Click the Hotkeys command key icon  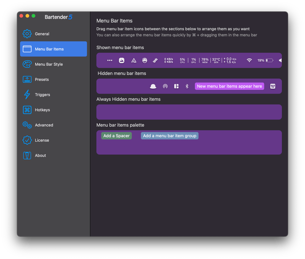[27, 110]
